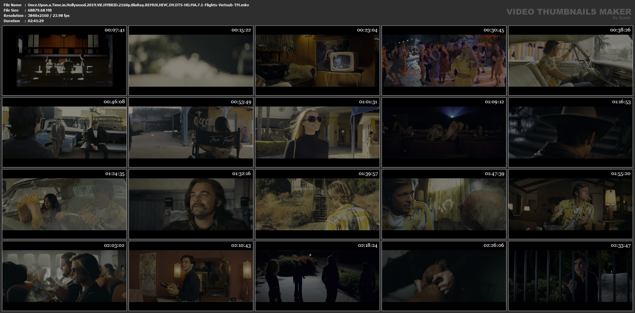The height and width of the screenshot is (313, 635).
Task: Select the thumbnail at 01:39:57
Action: [x=317, y=204]
